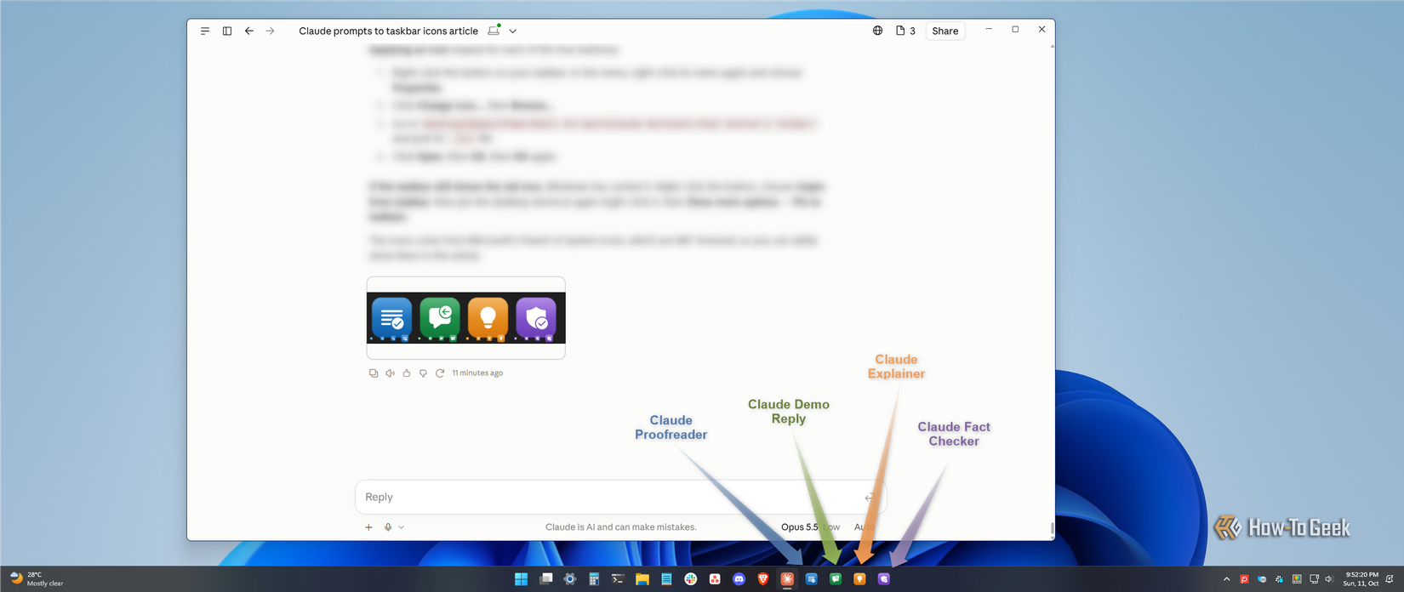The width and height of the screenshot is (1404, 592).
Task: Launch Claude Proofreader blue taskbar icon
Action: pyautogui.click(x=811, y=579)
